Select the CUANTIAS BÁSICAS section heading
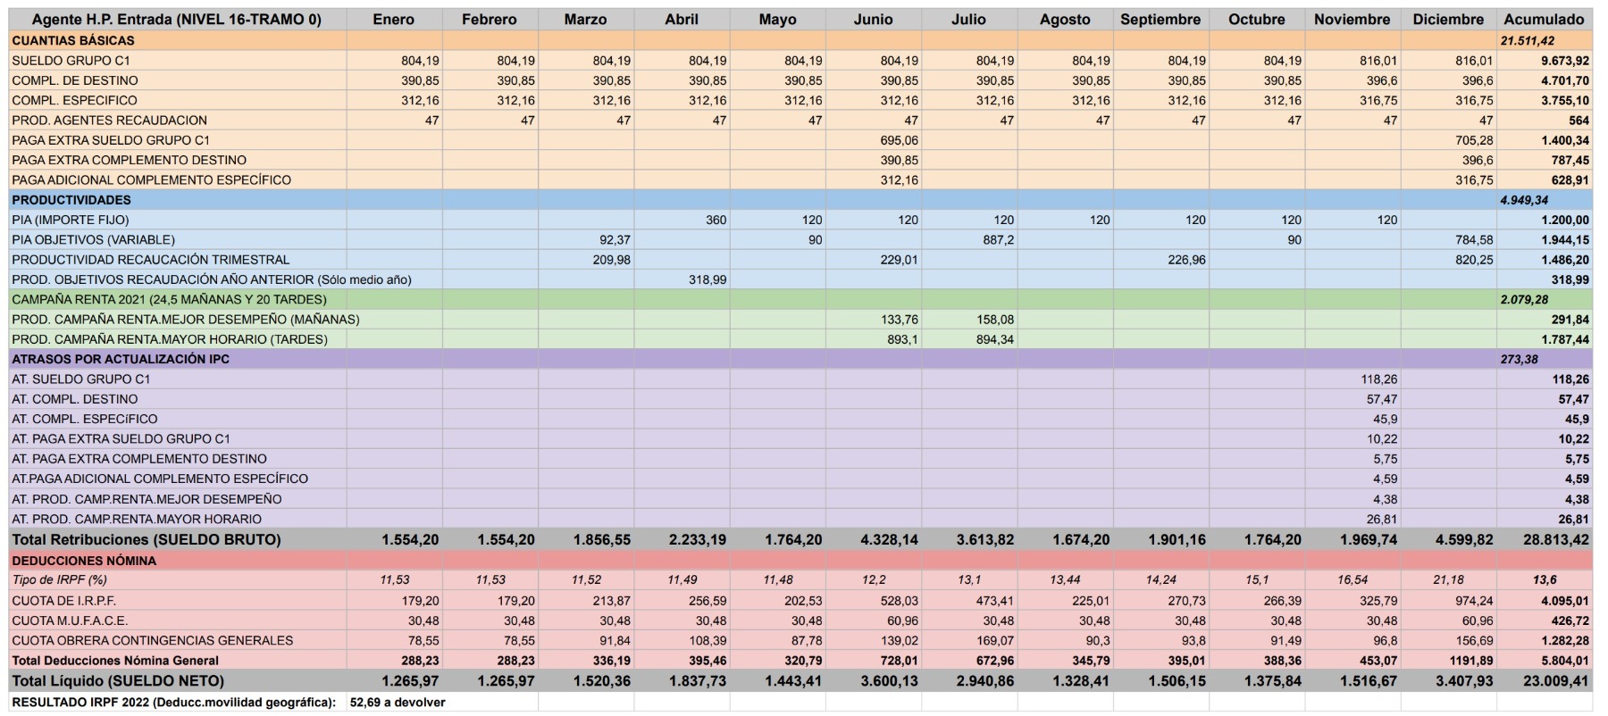This screenshot has height=716, width=1608. coord(73,40)
